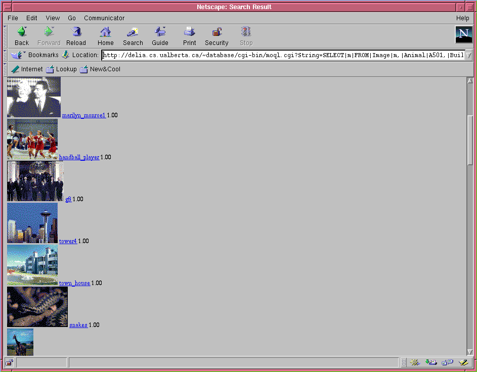Click the marilyn_monroe1 thumbnail image

34,97
